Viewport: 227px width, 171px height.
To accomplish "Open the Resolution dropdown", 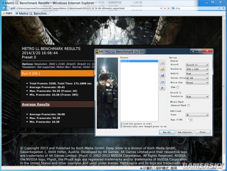I will [197, 69].
